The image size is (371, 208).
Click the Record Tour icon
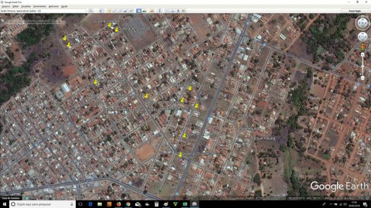(132, 11)
